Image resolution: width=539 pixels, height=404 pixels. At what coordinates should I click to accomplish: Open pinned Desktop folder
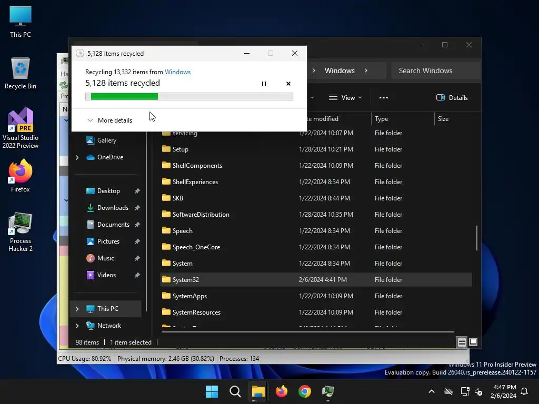(x=108, y=190)
